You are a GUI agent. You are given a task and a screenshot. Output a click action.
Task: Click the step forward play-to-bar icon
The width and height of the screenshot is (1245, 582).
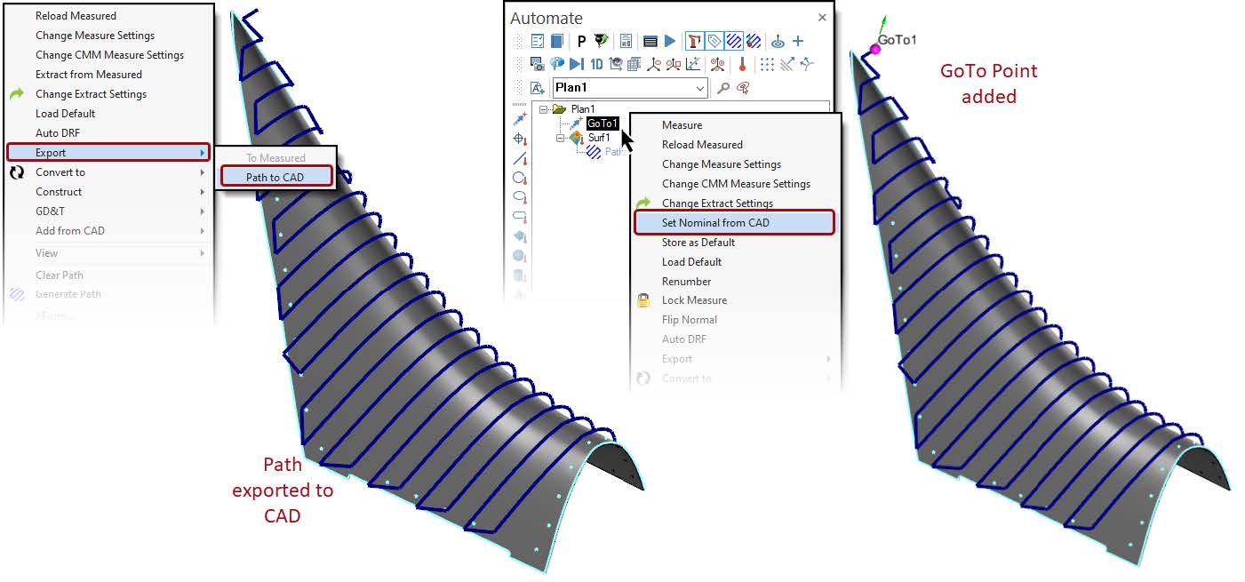pyautogui.click(x=577, y=64)
